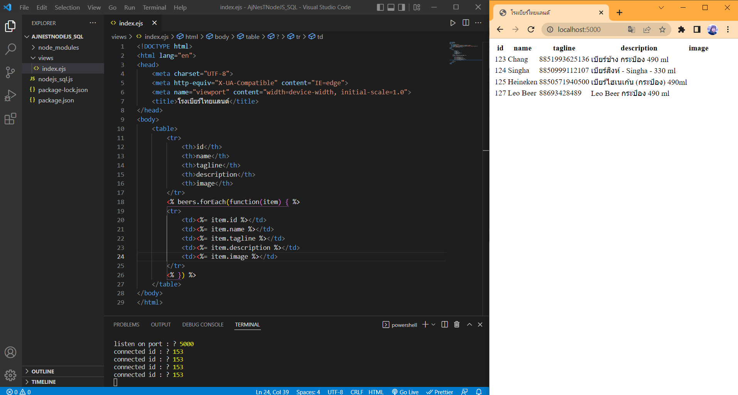The image size is (738, 395).
Task: Reload the localhost page in browser
Action: 531,30
